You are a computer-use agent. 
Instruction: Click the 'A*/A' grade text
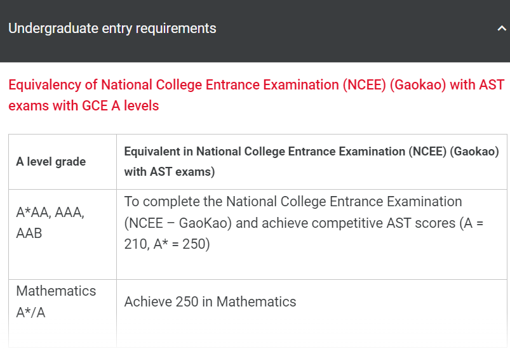(30, 313)
